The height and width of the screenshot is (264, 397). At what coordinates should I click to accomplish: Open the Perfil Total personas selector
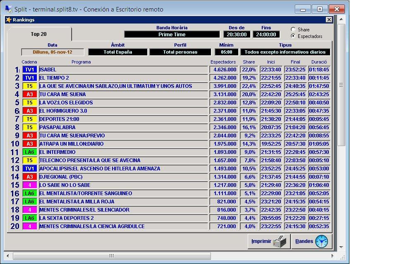180,52
